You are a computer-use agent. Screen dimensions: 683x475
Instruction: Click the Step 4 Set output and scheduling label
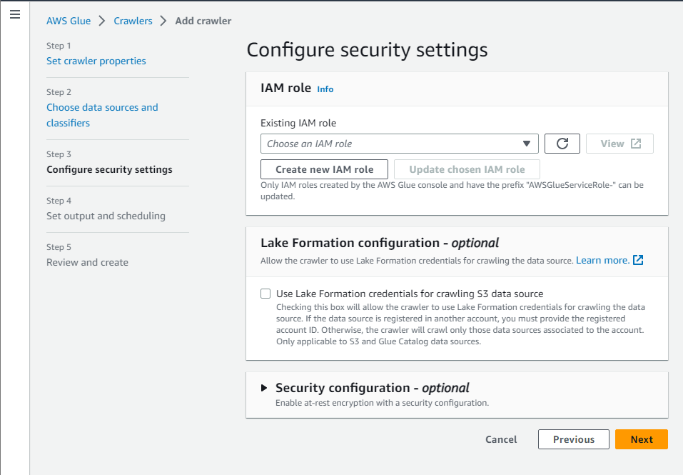point(106,216)
